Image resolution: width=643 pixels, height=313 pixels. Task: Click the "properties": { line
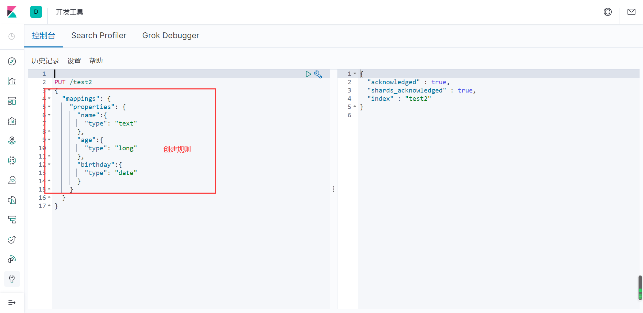(x=98, y=107)
